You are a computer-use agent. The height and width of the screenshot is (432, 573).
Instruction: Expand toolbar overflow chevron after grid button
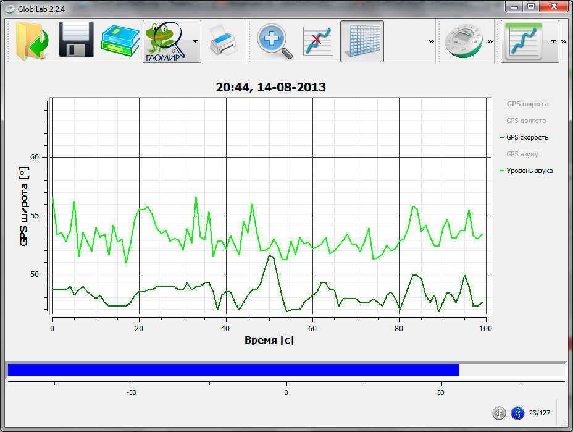coord(430,41)
